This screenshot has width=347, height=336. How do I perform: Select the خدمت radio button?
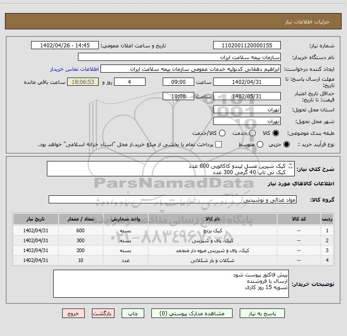[x=252, y=133]
